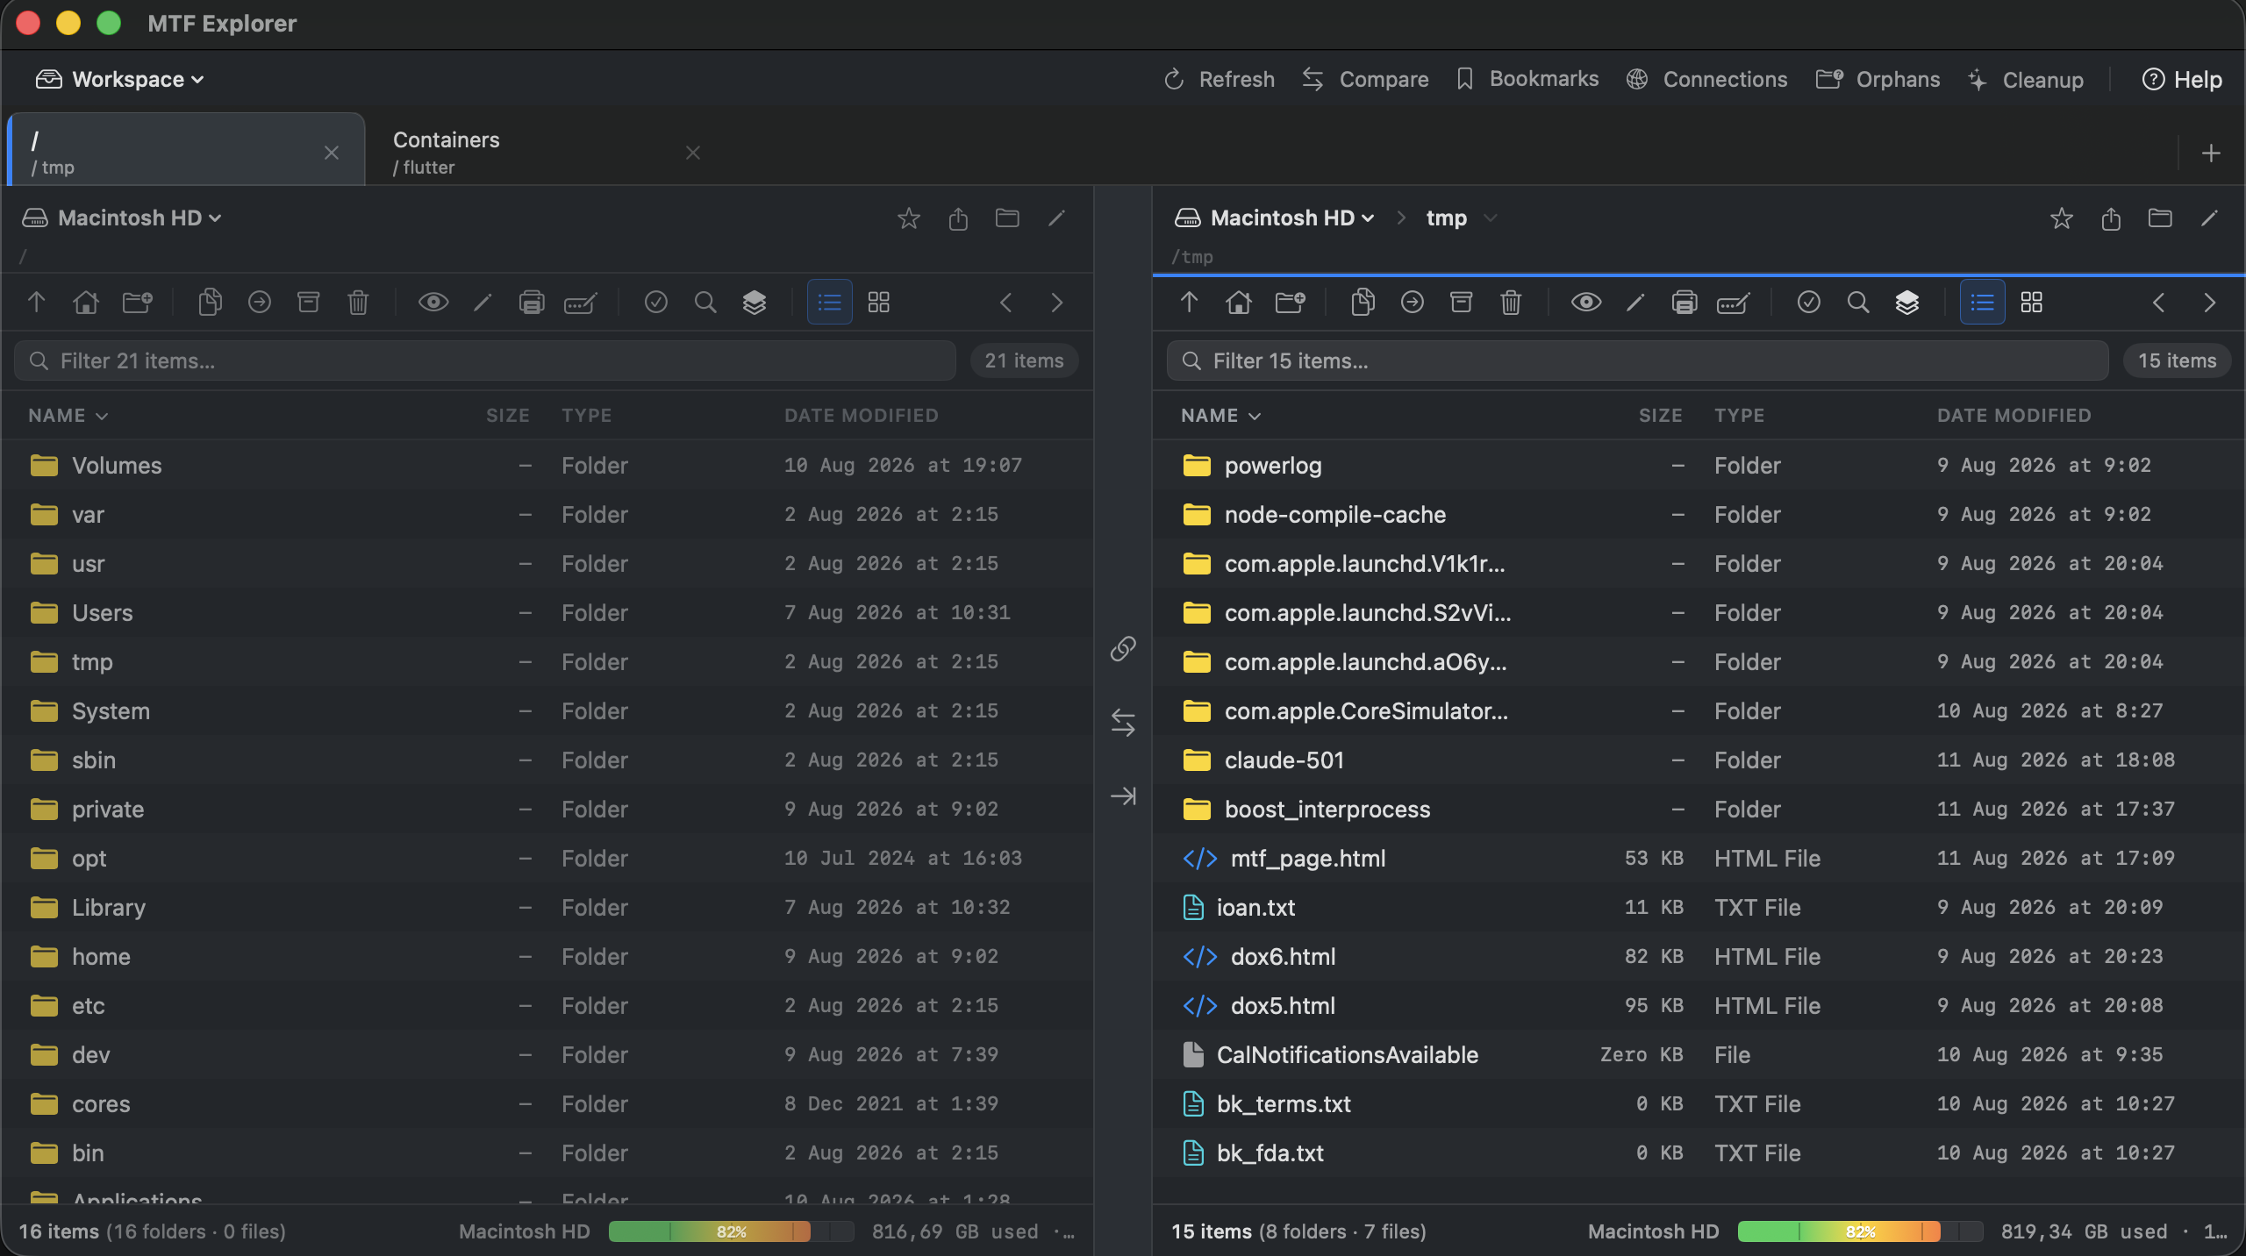This screenshot has width=2246, height=1256.
Task: Click the copy icon in left pane toolbar
Action: click(210, 303)
